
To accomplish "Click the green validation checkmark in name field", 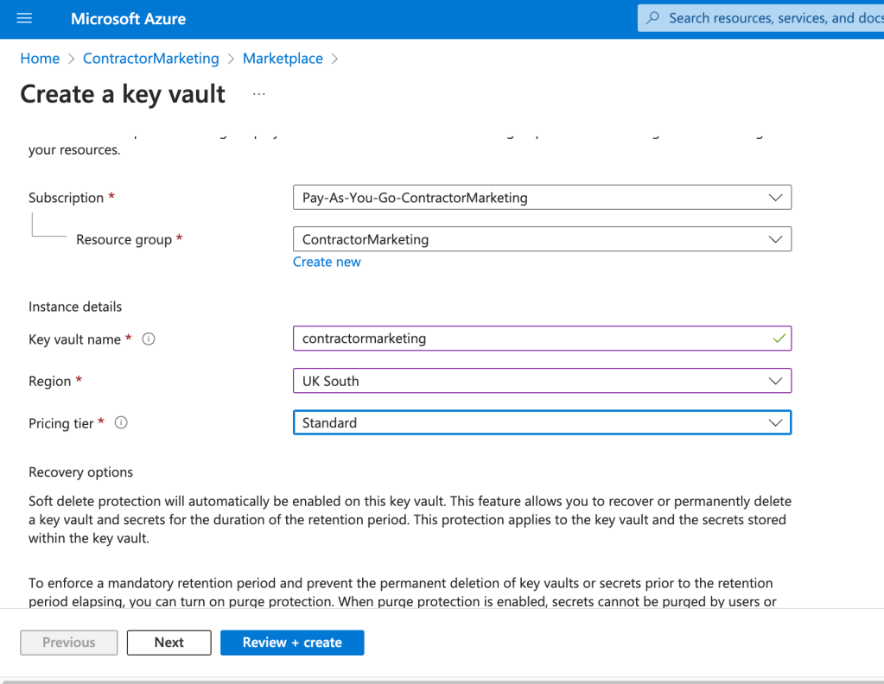I will coord(779,339).
